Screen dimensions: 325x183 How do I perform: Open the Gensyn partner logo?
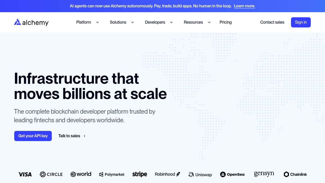264,174
